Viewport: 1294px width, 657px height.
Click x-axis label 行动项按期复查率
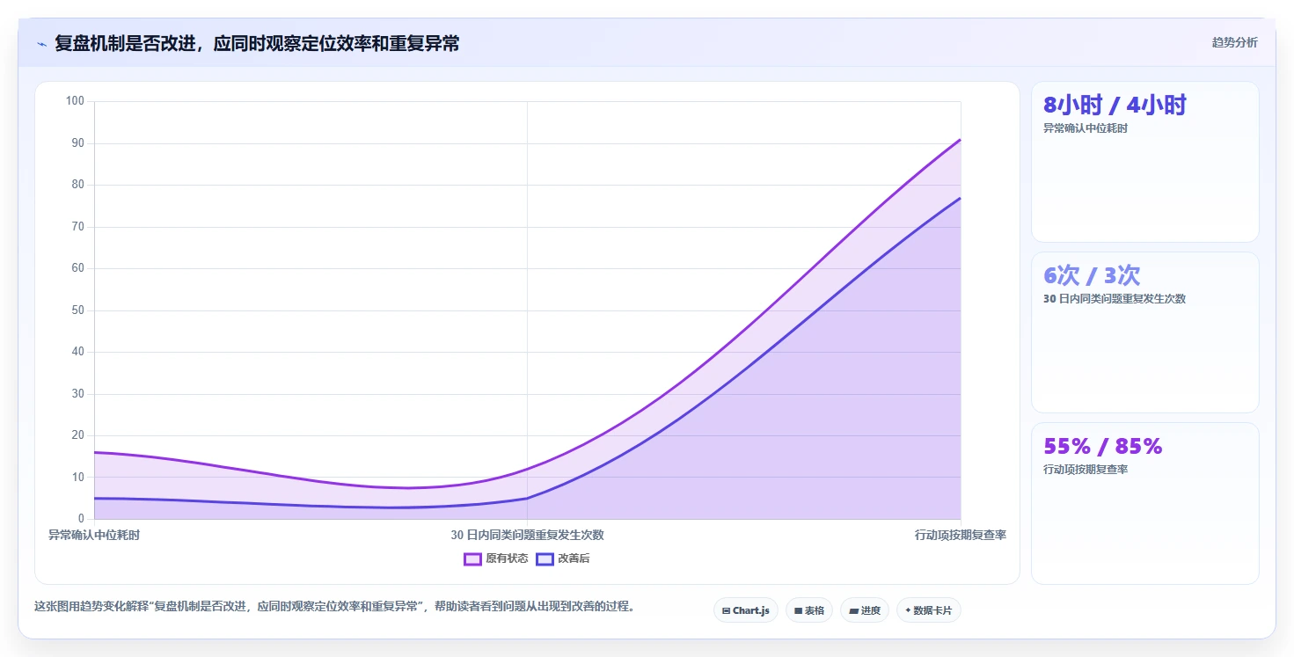(960, 535)
